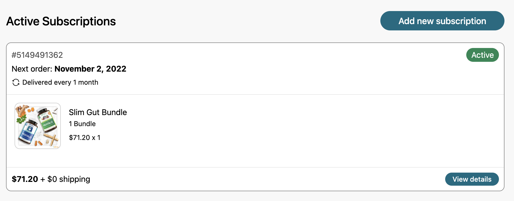This screenshot has height=201, width=514.
Task: Click the plus sign before $0 shipping
Action: pyautogui.click(x=43, y=179)
